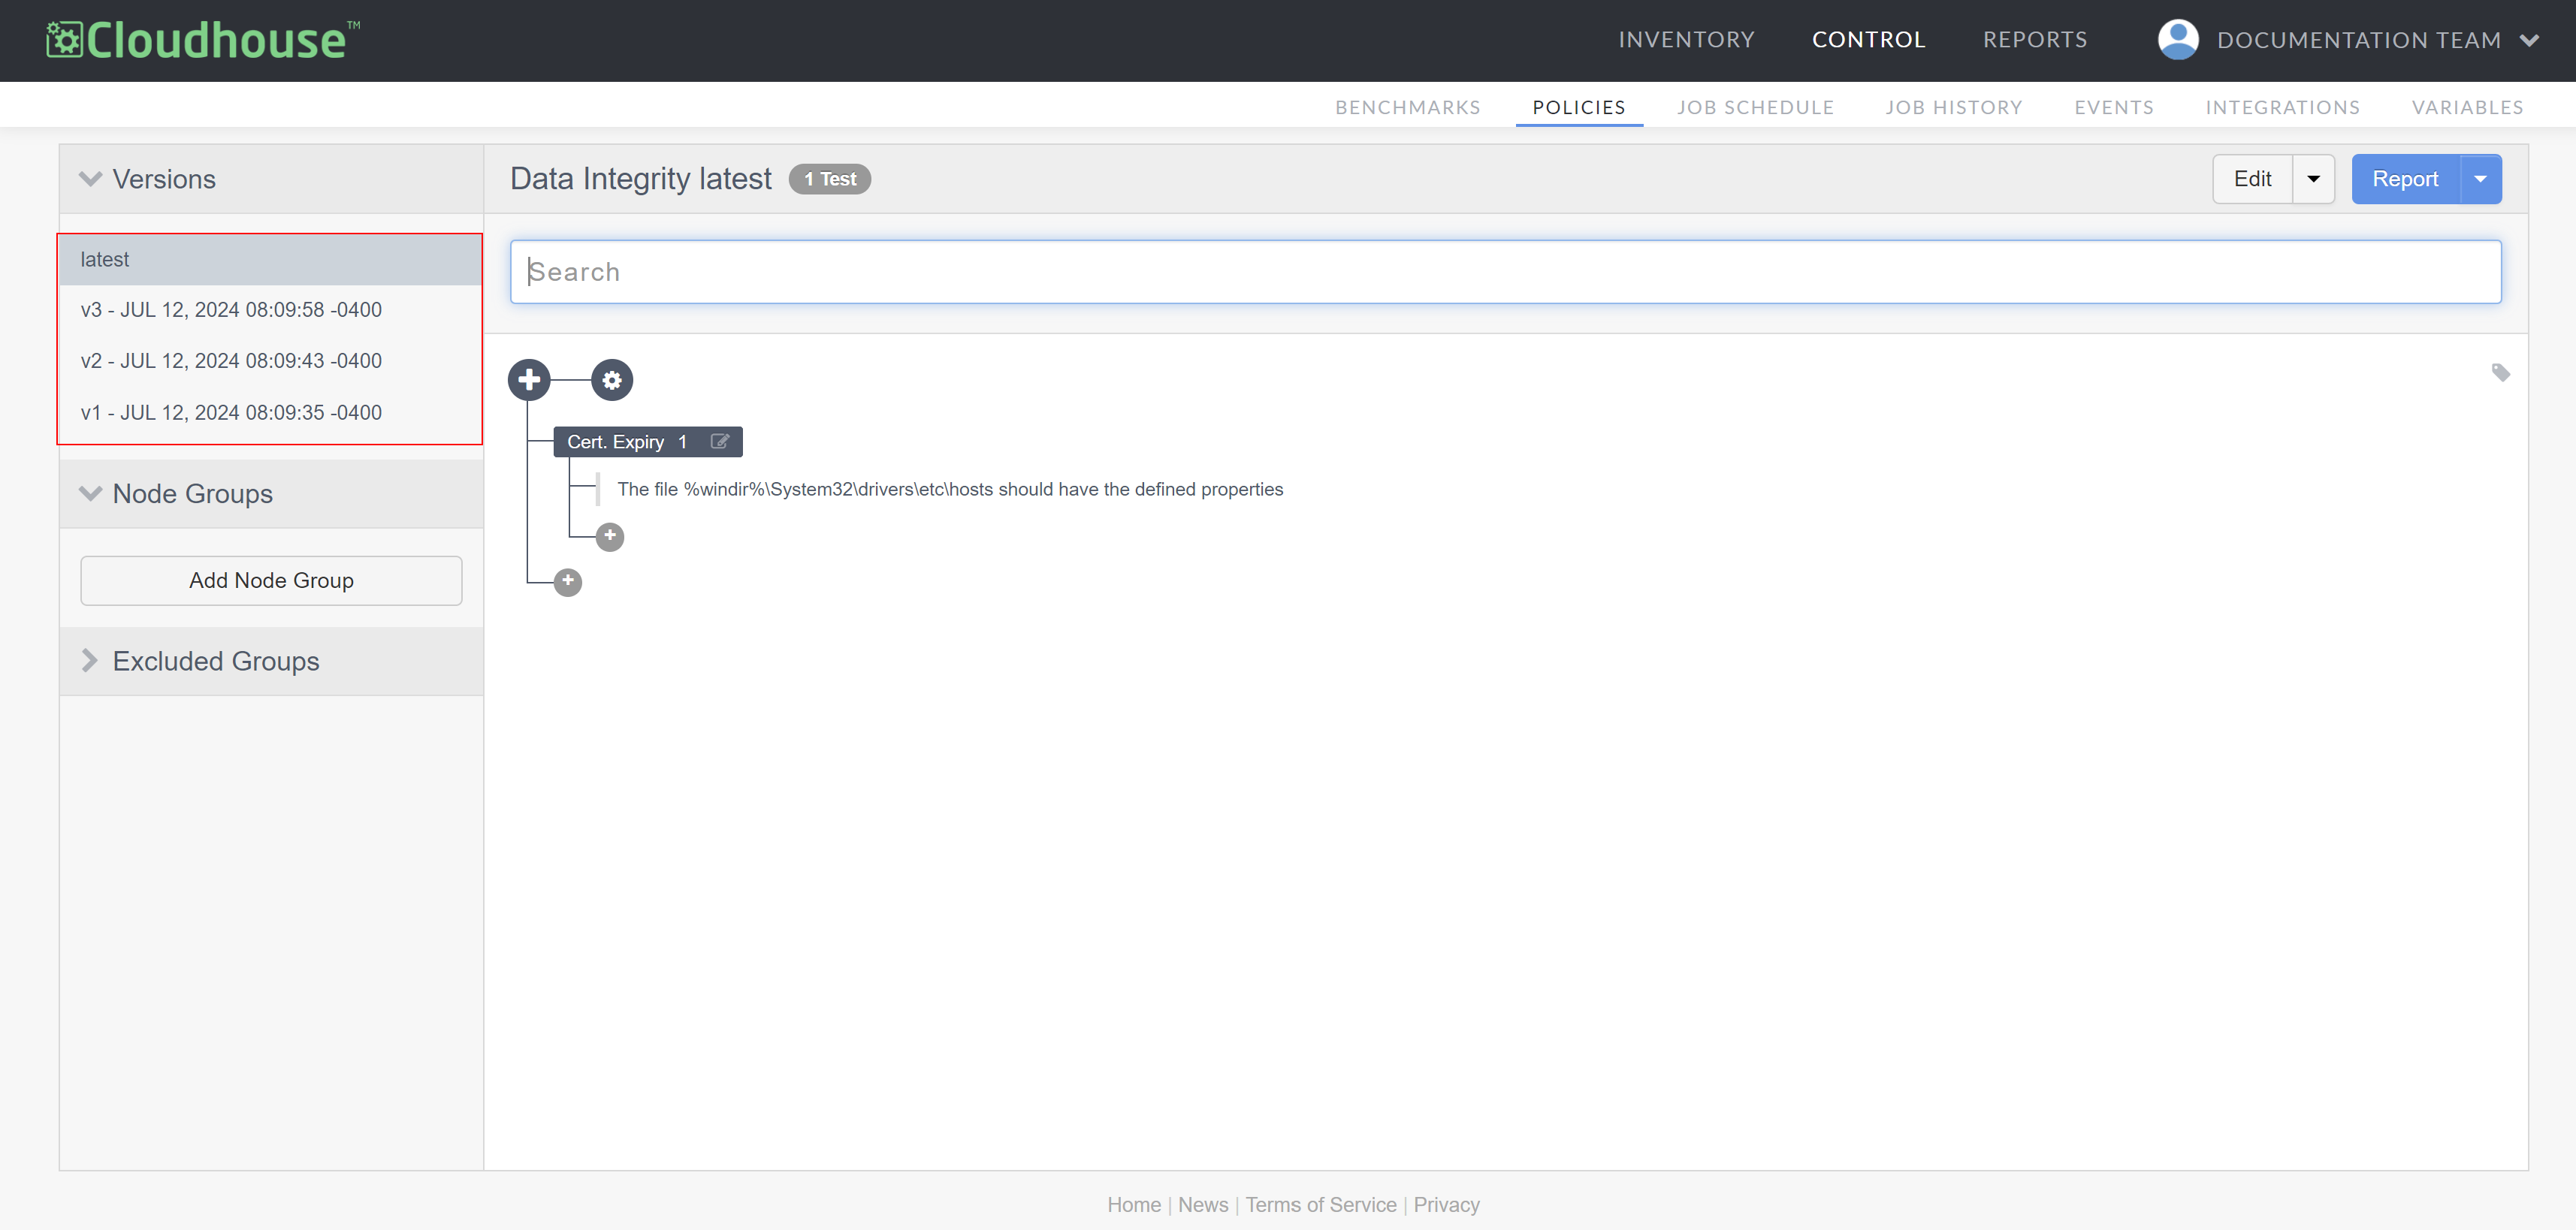The width and height of the screenshot is (2576, 1230).
Task: Collapse the Node Groups panel
Action: (x=90, y=493)
